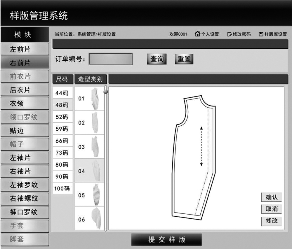Image resolution: width=292 pixels, height=249 pixels.
Task: Click the 确认 button
Action: pyautogui.click(x=272, y=197)
